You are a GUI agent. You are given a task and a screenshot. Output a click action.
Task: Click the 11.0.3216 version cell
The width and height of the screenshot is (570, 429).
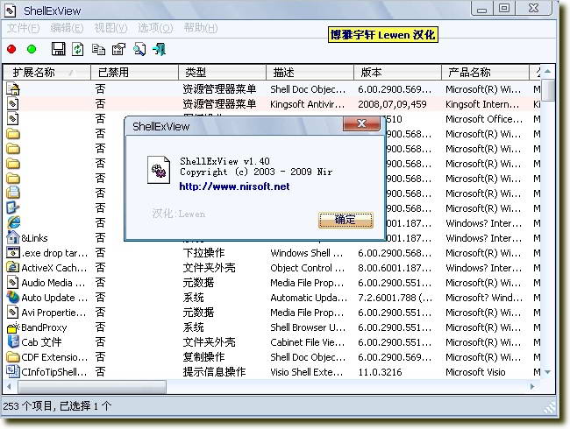(380, 372)
